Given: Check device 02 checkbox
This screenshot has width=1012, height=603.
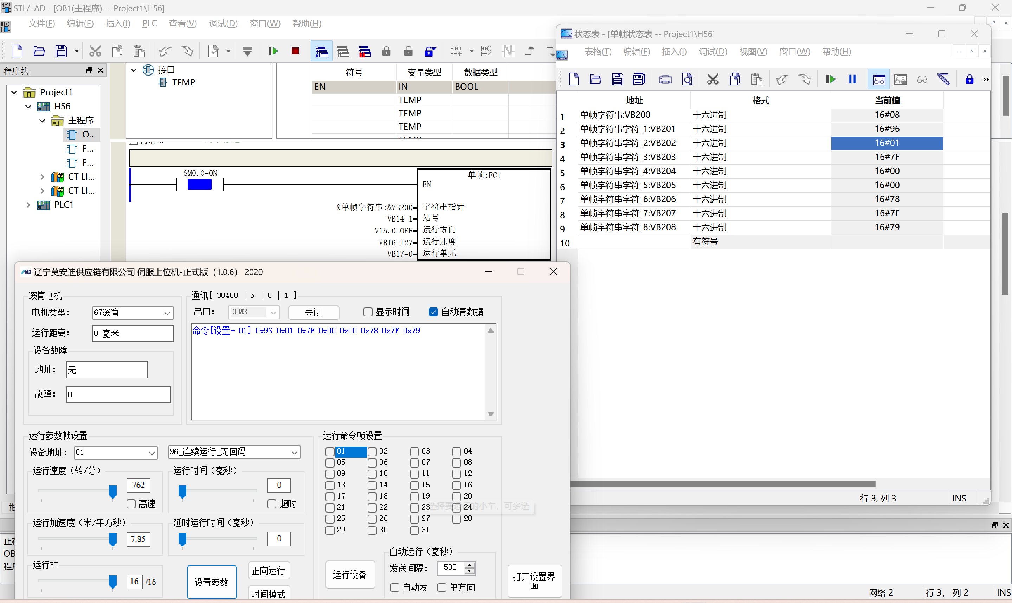Looking at the screenshot, I should 372,452.
